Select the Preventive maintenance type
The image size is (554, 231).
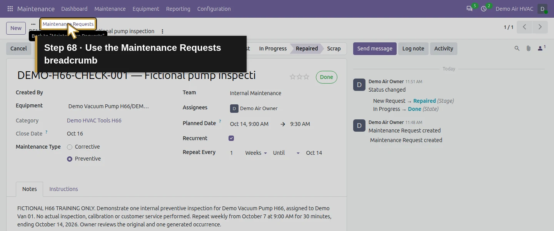coord(70,159)
